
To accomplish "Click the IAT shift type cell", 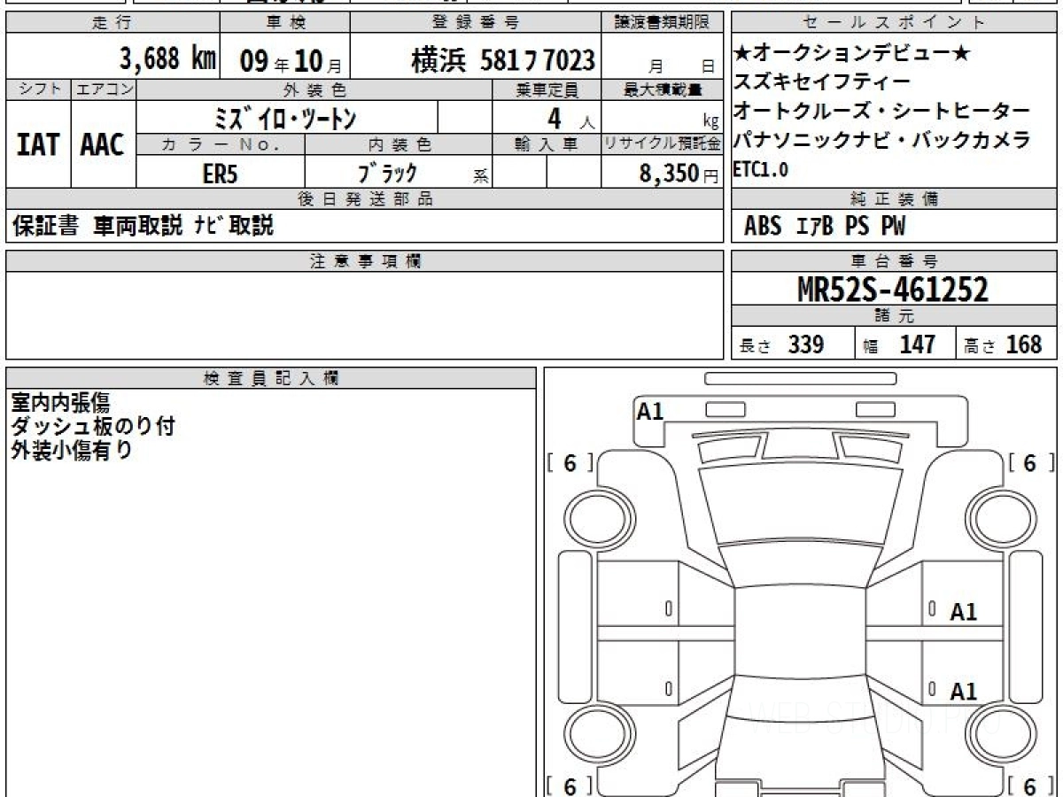I will click(x=38, y=144).
